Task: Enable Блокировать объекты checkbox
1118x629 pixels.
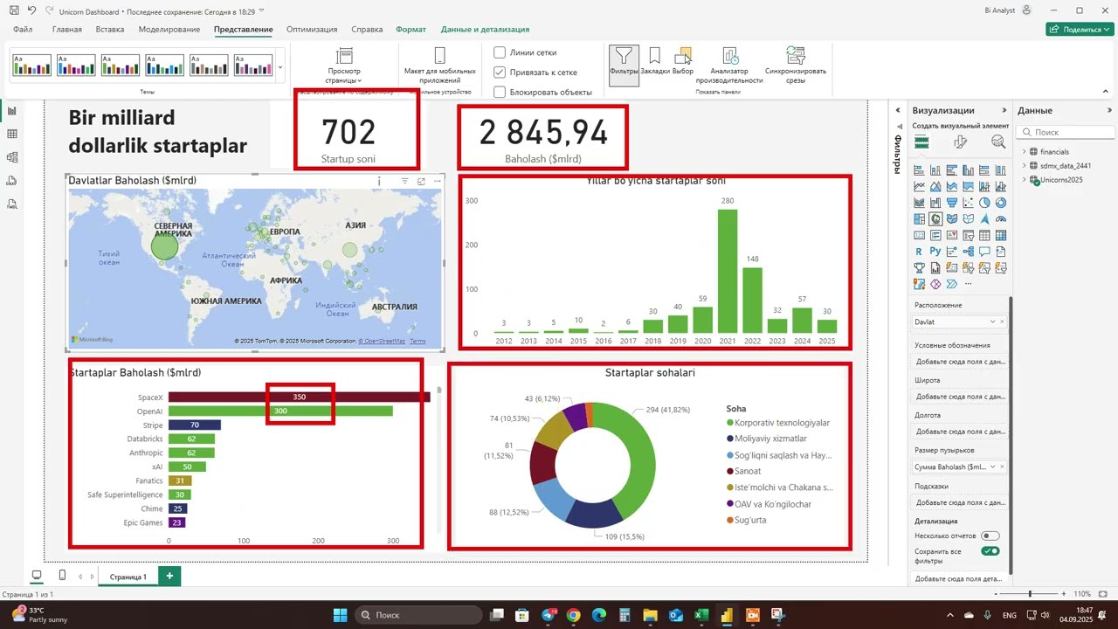Action: 500,91
